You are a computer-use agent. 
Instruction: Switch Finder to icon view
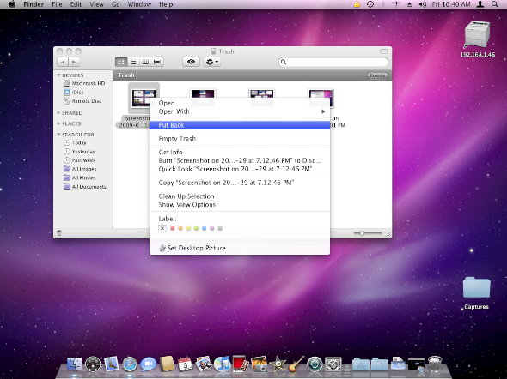[121, 62]
